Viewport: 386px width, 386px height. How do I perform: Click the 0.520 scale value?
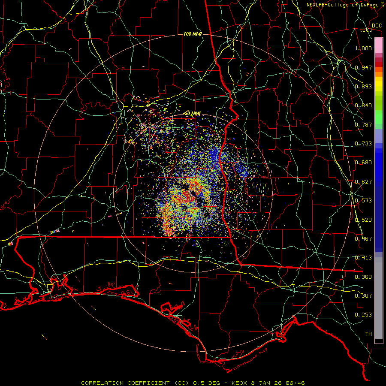(x=363, y=220)
